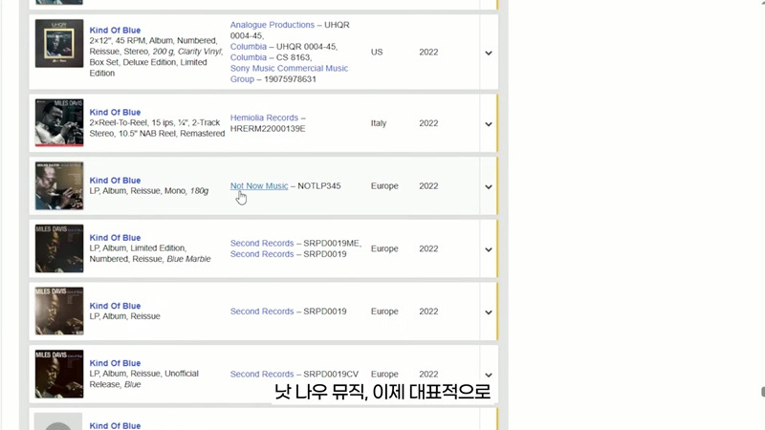Open the Second Records link beside SRPD0019ME

261,244
